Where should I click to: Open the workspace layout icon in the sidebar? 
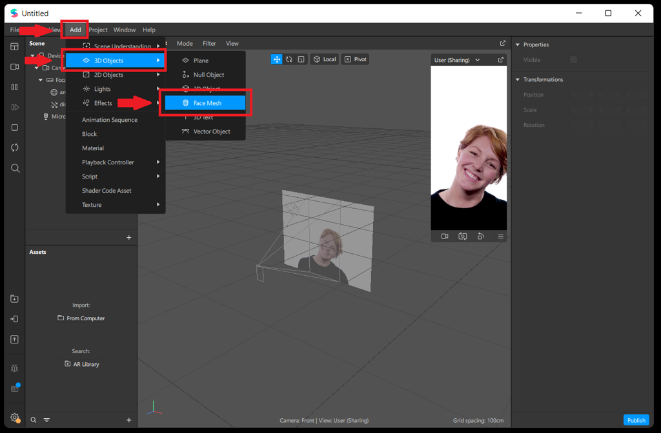(x=14, y=46)
